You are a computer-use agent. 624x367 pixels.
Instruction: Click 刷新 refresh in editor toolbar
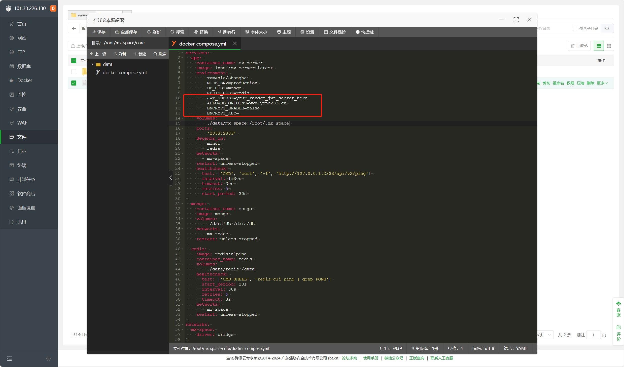tap(154, 32)
